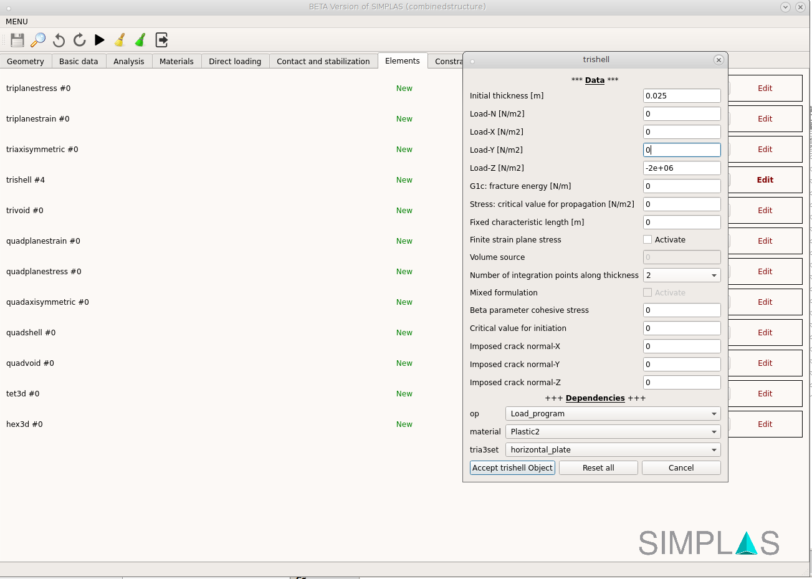Image resolution: width=812 pixels, height=579 pixels.
Task: Enable Finite strain plane stress Activate checkbox
Action: [647, 239]
